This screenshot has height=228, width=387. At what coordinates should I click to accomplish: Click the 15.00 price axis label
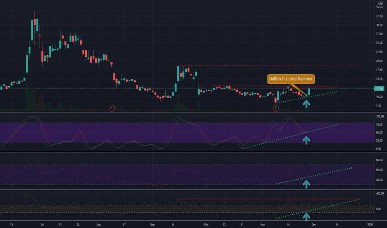(x=379, y=79)
